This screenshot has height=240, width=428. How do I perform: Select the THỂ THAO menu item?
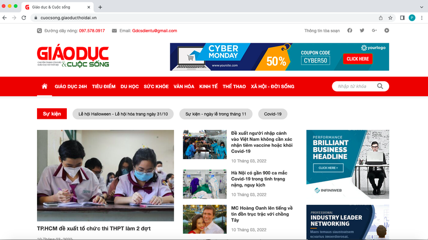234,87
